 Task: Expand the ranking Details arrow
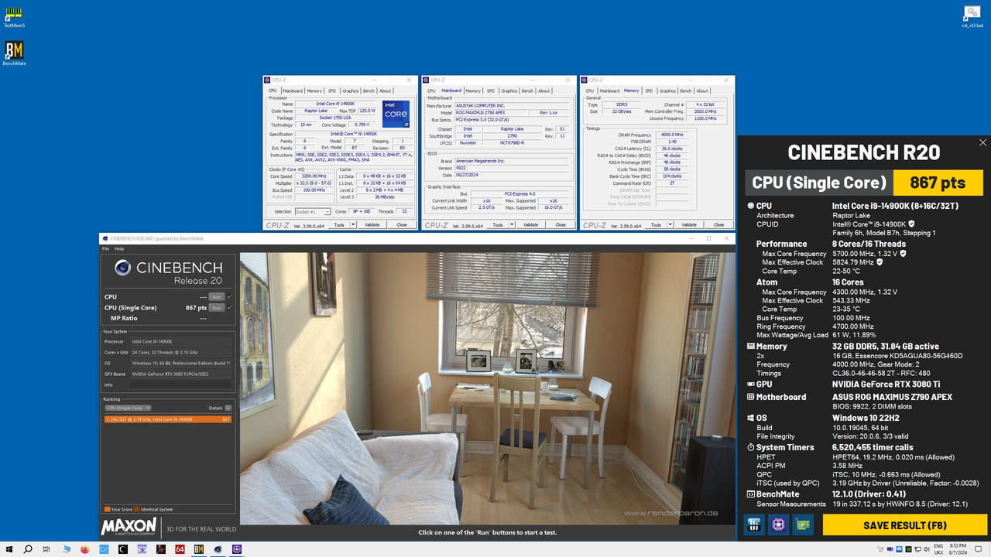(228, 408)
